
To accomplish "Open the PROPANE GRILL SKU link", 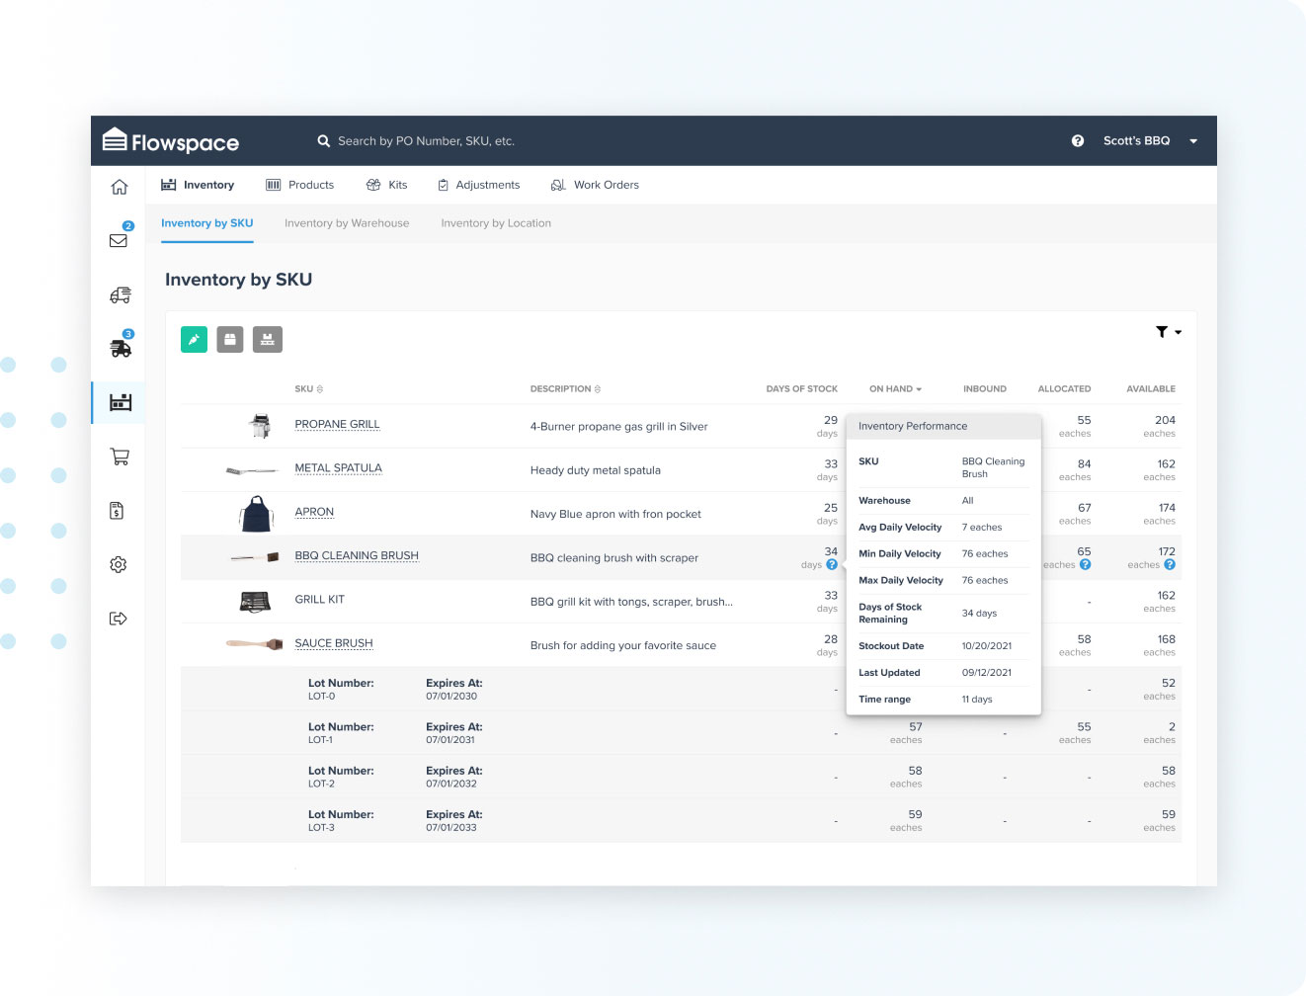I will click(337, 425).
